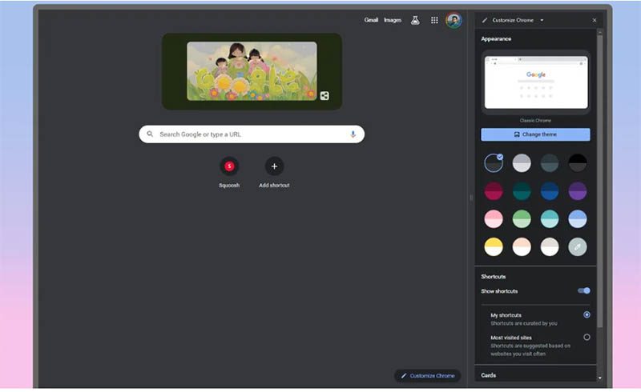Select the yellow color swatch
This screenshot has height=392, width=641.
[494, 246]
